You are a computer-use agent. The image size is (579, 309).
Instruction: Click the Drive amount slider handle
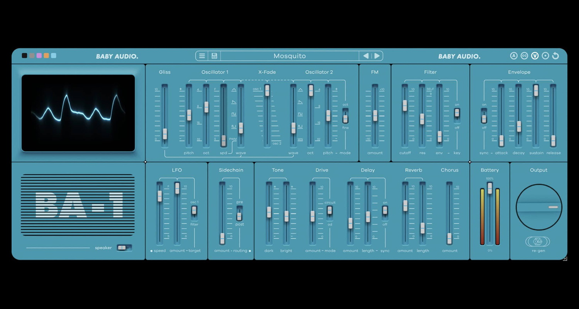(313, 216)
